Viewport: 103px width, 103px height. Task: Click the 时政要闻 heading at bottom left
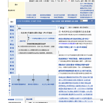click(x=11, y=100)
